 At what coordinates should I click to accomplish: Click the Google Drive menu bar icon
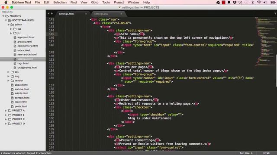pos(218,2)
